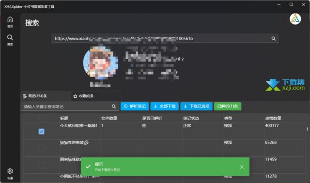Click the keyword search magnifier icon
The height and width of the screenshot is (183, 310).
pyautogui.click(x=114, y=107)
